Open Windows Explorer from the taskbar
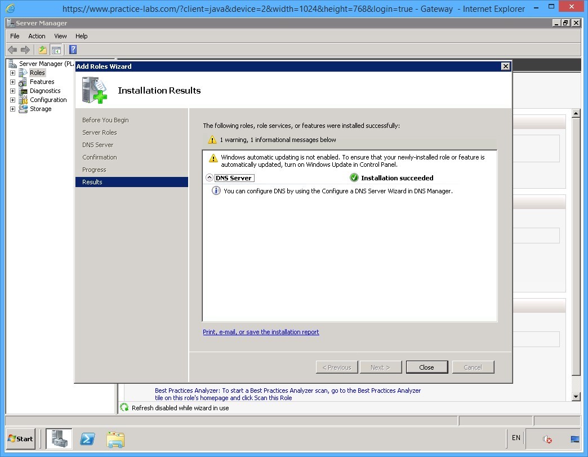 115,439
